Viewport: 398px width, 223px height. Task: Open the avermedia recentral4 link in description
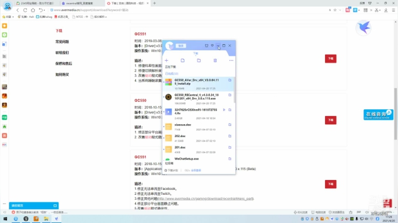[x=205, y=198]
